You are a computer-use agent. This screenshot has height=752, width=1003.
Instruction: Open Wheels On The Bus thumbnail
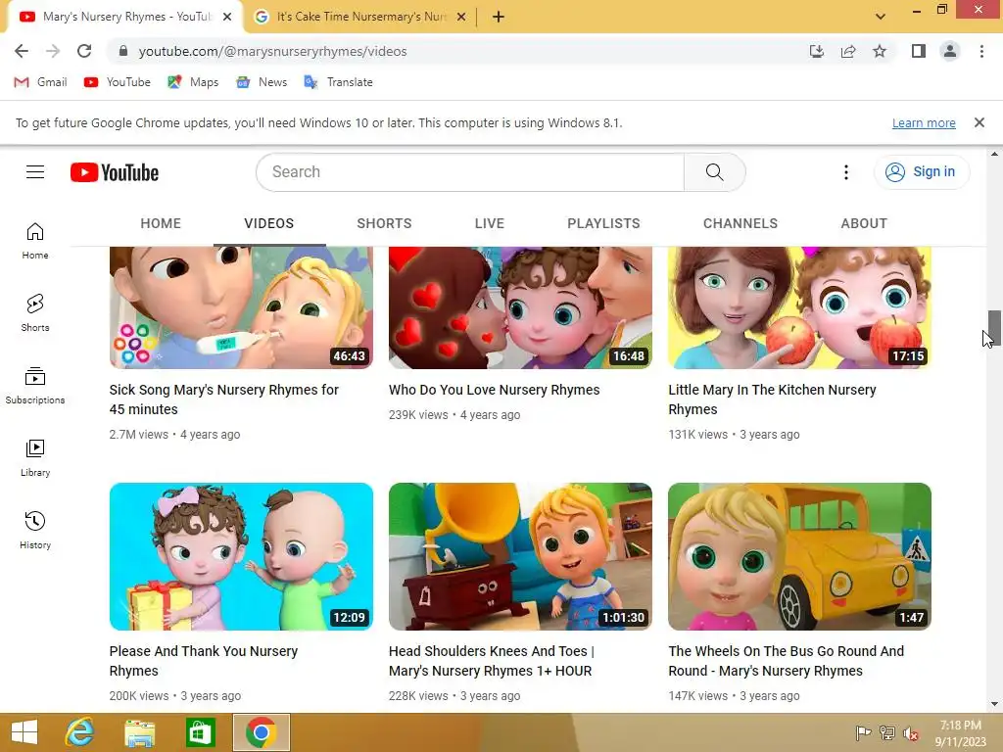799,556
